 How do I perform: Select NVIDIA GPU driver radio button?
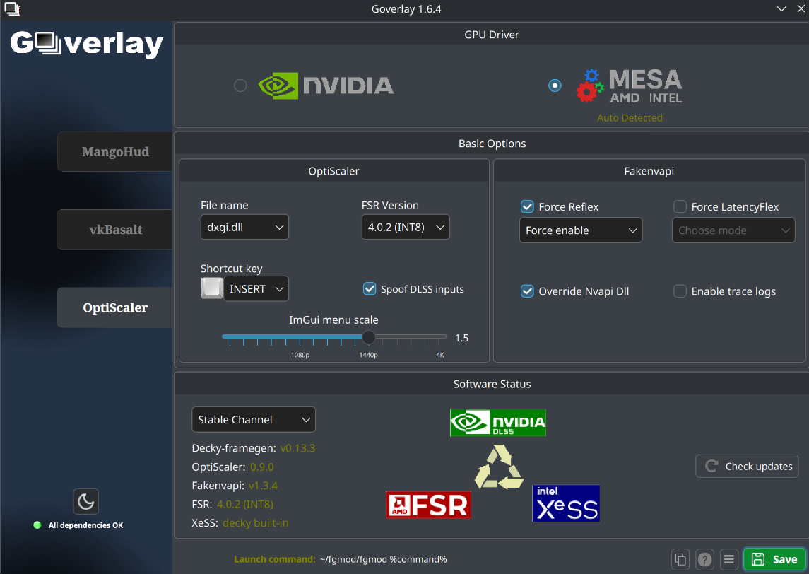tap(240, 86)
